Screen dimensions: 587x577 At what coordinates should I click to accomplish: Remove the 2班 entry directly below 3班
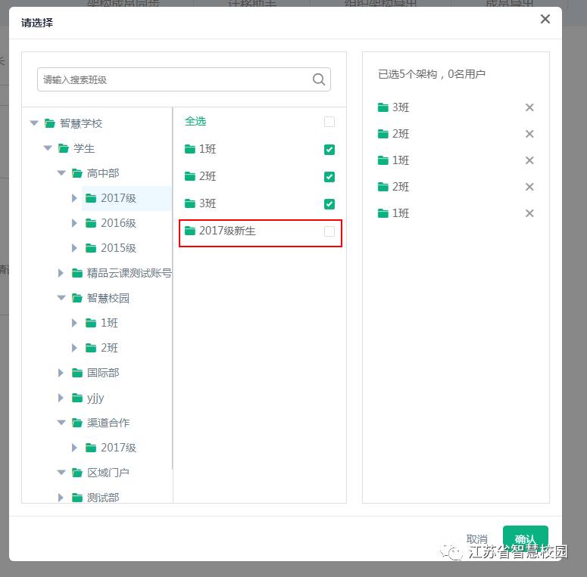coord(529,134)
